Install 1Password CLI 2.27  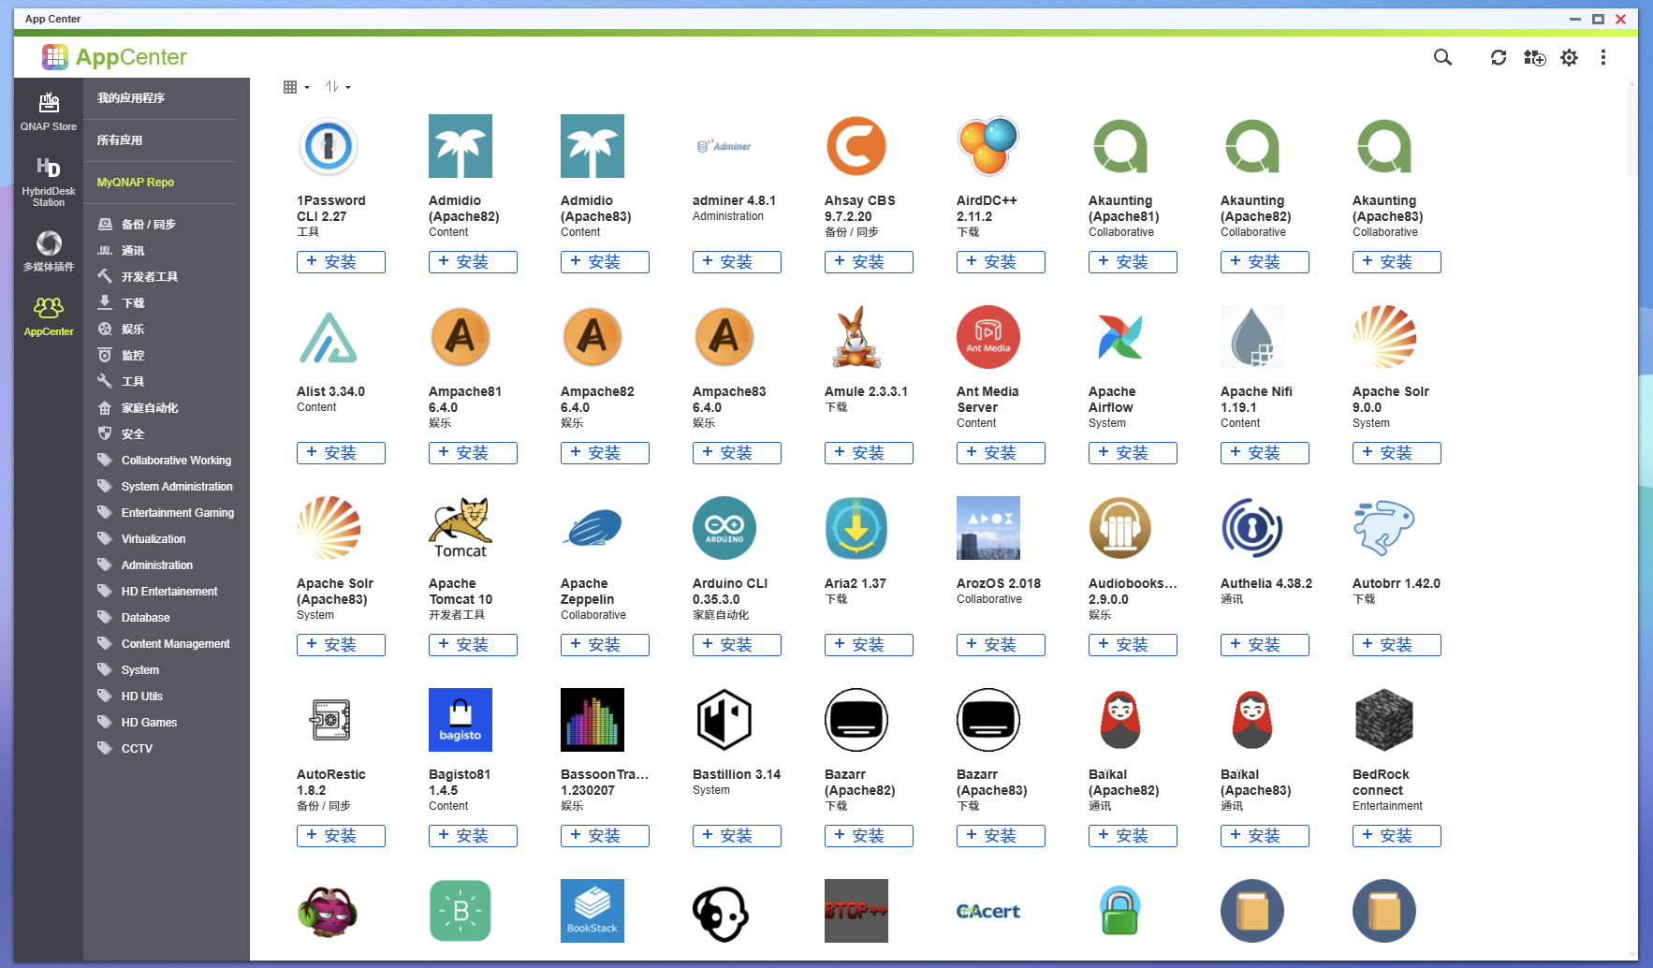(x=341, y=262)
